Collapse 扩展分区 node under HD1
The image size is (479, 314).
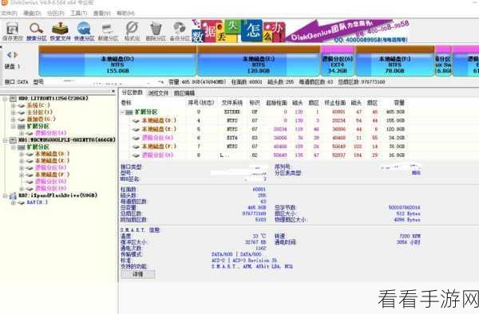pos(13,147)
